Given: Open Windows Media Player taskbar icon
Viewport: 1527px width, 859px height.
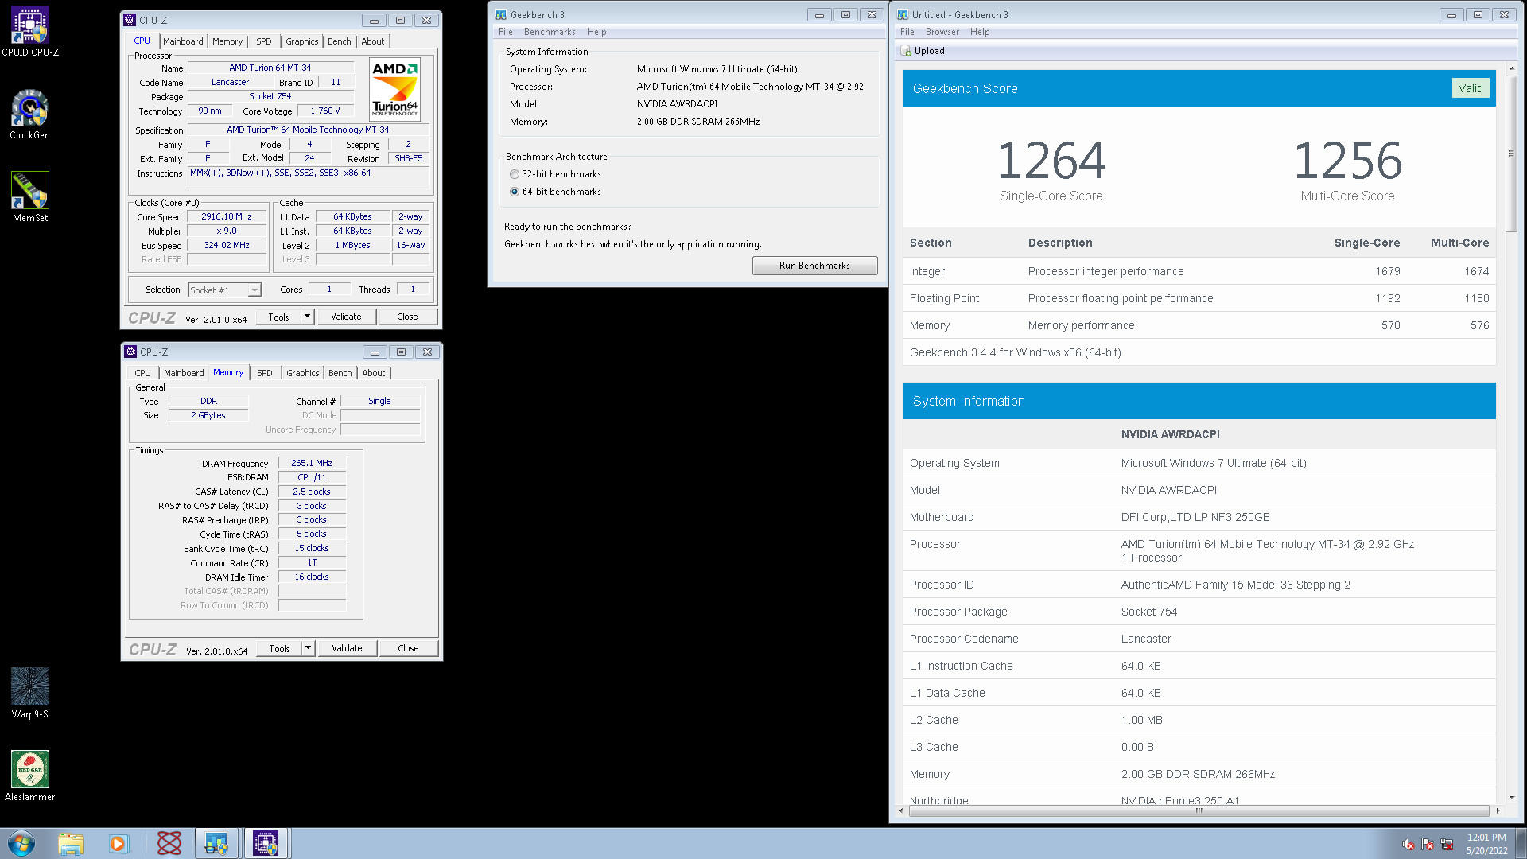Looking at the screenshot, I should click(118, 843).
